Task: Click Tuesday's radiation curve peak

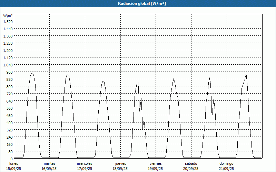Action: point(68,75)
